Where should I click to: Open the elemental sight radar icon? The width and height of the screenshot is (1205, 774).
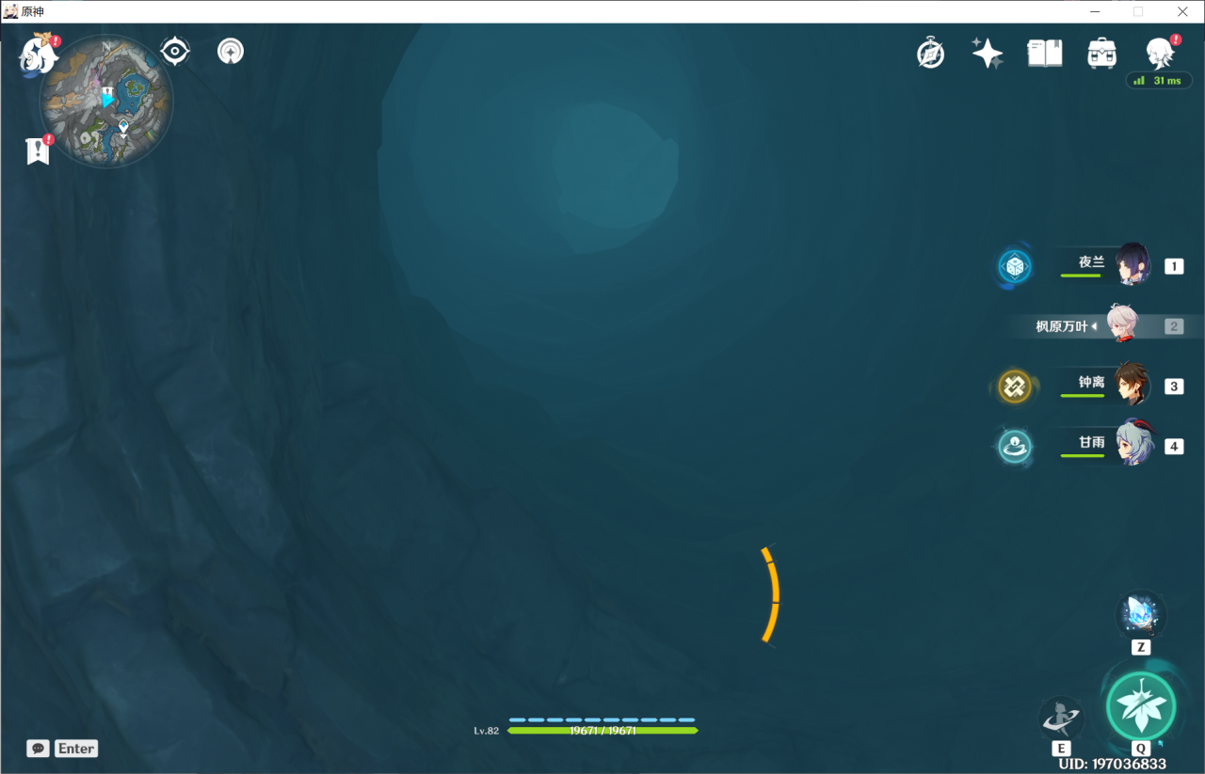tap(231, 51)
